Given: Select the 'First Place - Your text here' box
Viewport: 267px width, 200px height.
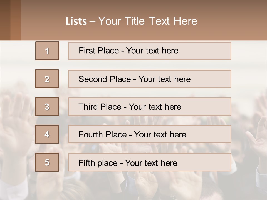Looking at the screenshot, I should (150, 51).
